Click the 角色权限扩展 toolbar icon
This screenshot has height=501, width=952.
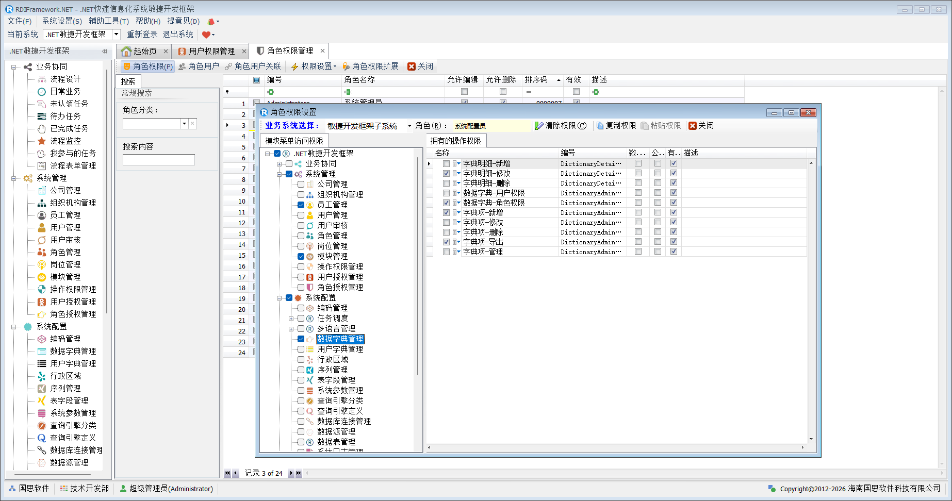click(x=346, y=66)
